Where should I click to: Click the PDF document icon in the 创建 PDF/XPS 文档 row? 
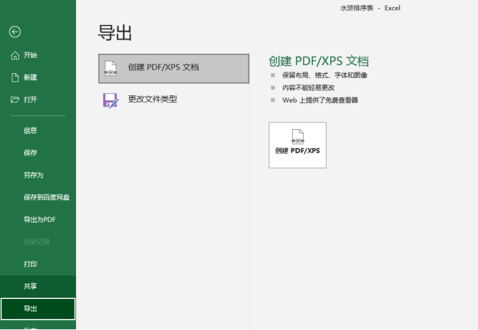[x=111, y=68]
